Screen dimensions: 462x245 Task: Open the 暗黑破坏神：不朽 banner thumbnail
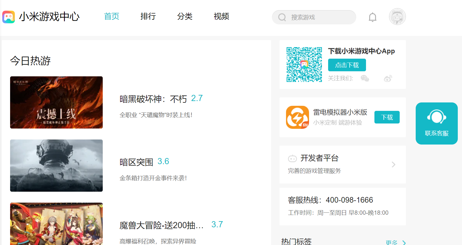56,102
